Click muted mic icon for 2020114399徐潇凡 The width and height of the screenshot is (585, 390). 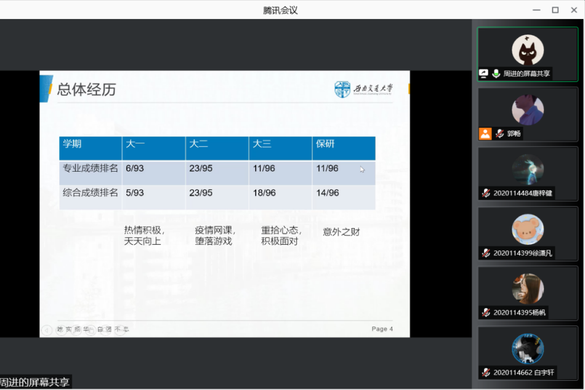point(486,253)
